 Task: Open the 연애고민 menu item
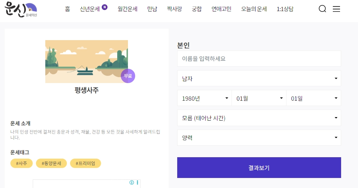(x=221, y=9)
